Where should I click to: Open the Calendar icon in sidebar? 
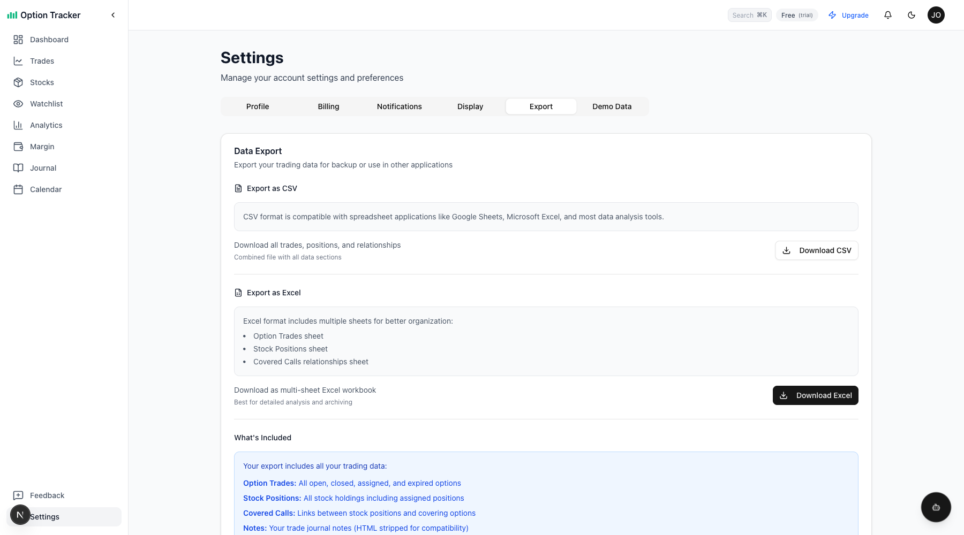coord(18,189)
